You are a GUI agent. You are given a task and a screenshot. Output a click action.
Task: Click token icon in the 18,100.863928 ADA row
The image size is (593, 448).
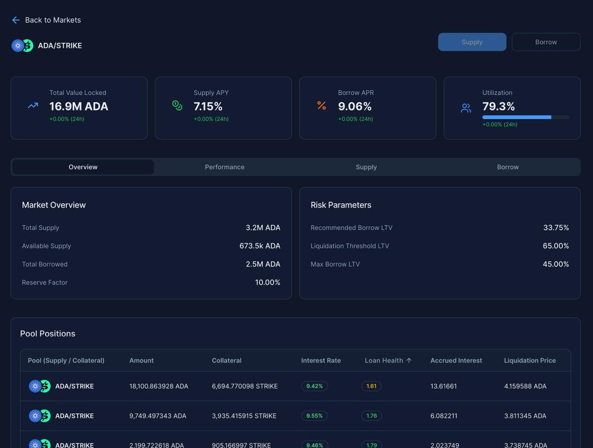tap(40, 386)
